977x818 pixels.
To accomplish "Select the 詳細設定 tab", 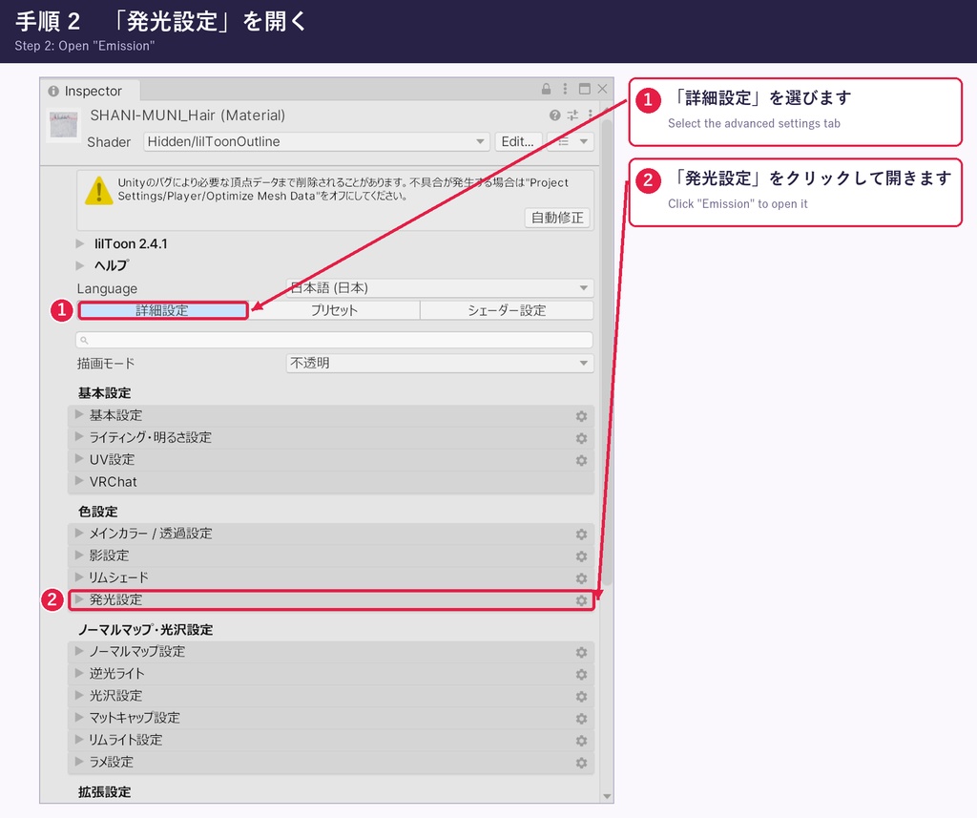I will coord(162,310).
